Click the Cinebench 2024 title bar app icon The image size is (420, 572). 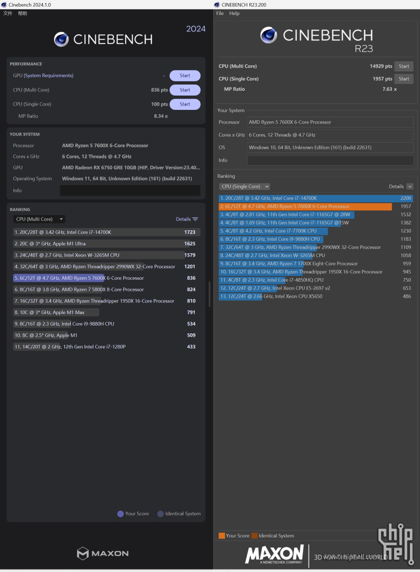pyautogui.click(x=4, y=5)
